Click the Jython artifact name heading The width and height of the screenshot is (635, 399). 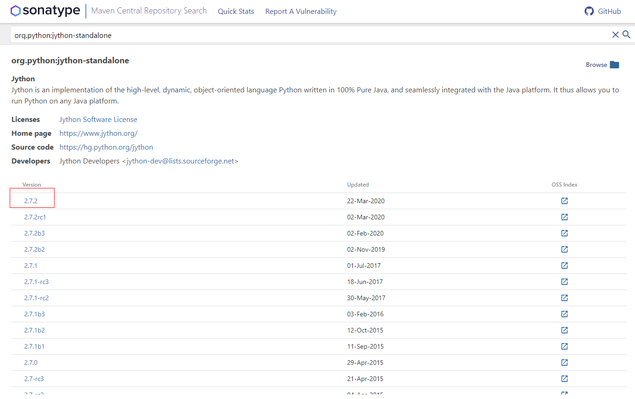pos(23,79)
